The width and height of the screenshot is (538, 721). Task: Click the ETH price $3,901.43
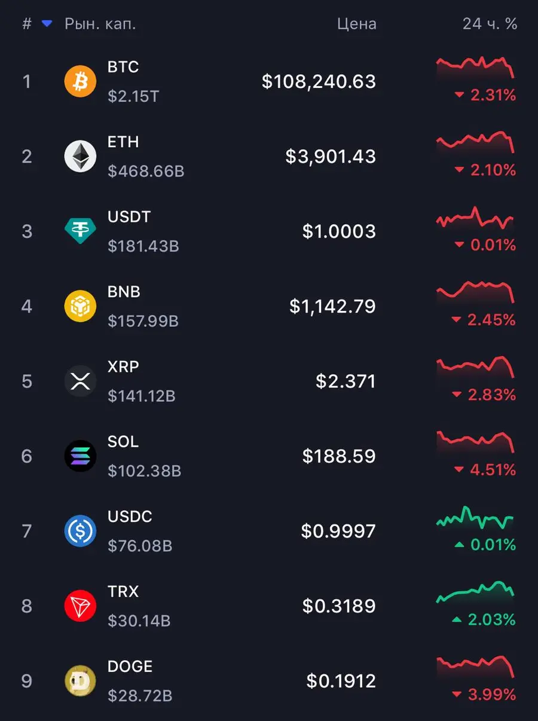click(x=331, y=157)
